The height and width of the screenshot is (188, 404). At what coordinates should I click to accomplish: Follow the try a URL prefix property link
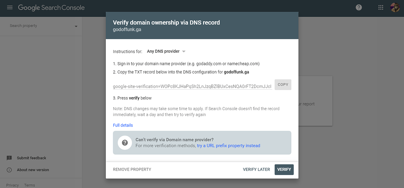coord(228,146)
